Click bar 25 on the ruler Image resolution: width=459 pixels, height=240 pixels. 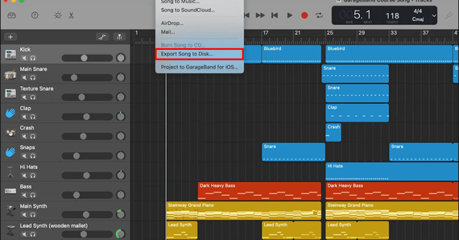point(330,33)
